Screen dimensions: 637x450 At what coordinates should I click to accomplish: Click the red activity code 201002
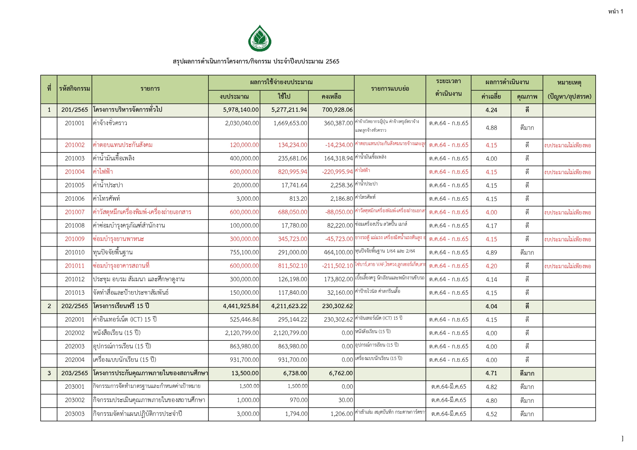pos(74,145)
